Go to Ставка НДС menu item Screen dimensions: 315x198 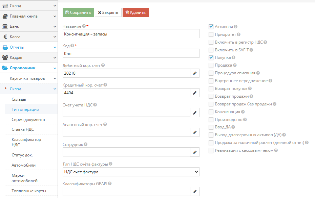pos(23,129)
